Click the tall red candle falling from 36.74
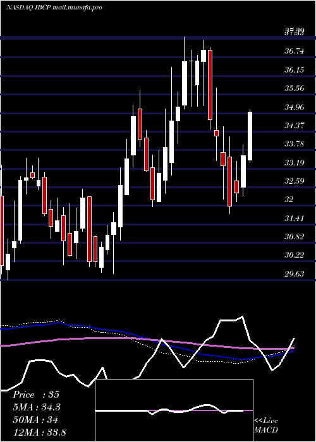 (210, 85)
